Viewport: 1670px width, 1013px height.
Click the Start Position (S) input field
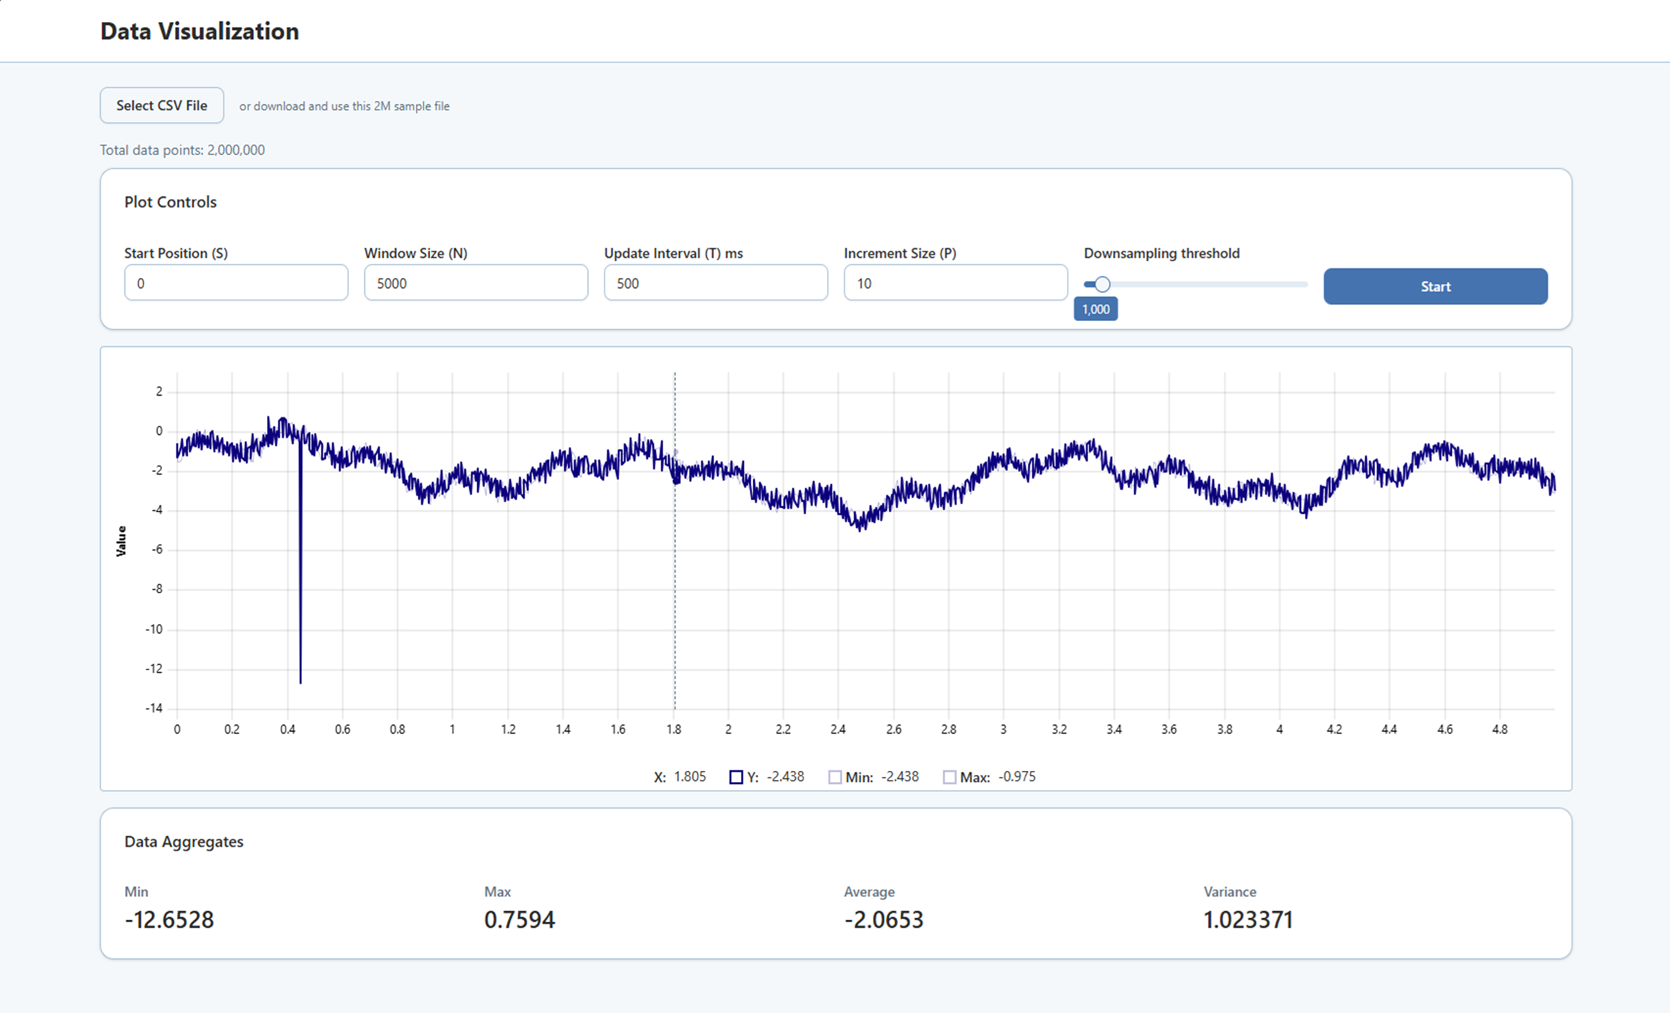235,283
